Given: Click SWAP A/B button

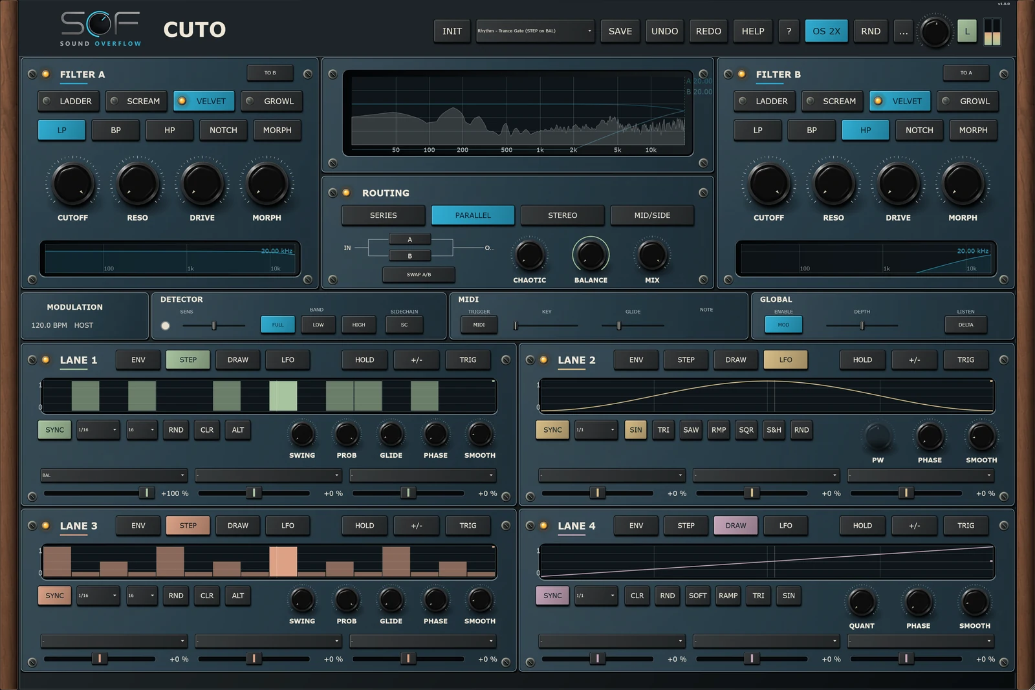Looking at the screenshot, I should point(419,275).
